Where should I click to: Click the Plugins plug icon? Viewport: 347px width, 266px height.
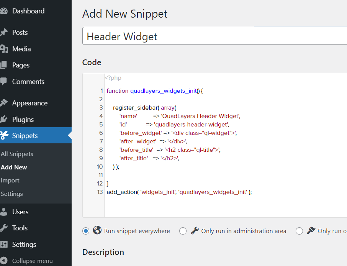coord(4,119)
